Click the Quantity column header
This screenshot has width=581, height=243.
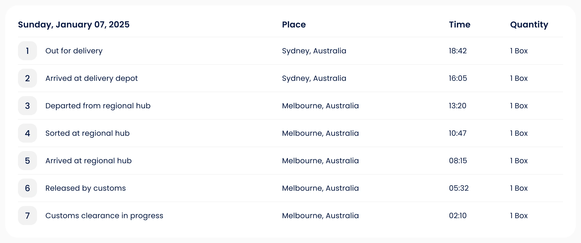pyautogui.click(x=529, y=25)
